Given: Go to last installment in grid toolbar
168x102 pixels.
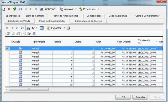Looking at the screenshot, I should (x=22, y=28).
